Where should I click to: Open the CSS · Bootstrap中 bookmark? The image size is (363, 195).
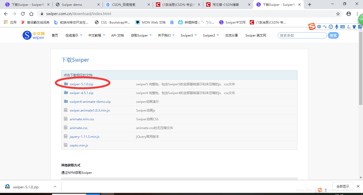click(112, 22)
